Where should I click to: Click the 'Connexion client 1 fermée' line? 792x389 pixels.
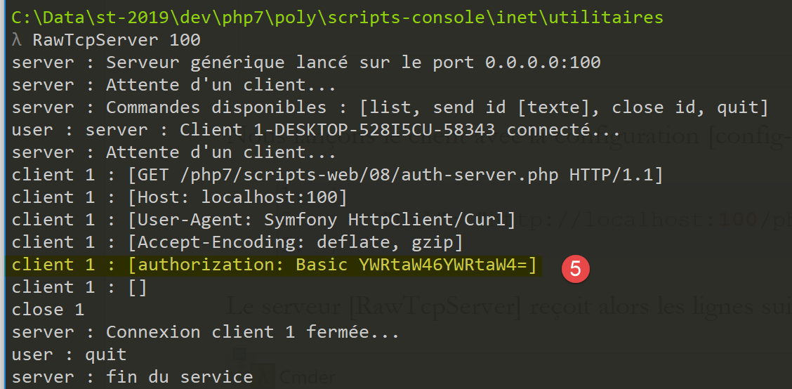point(206,332)
